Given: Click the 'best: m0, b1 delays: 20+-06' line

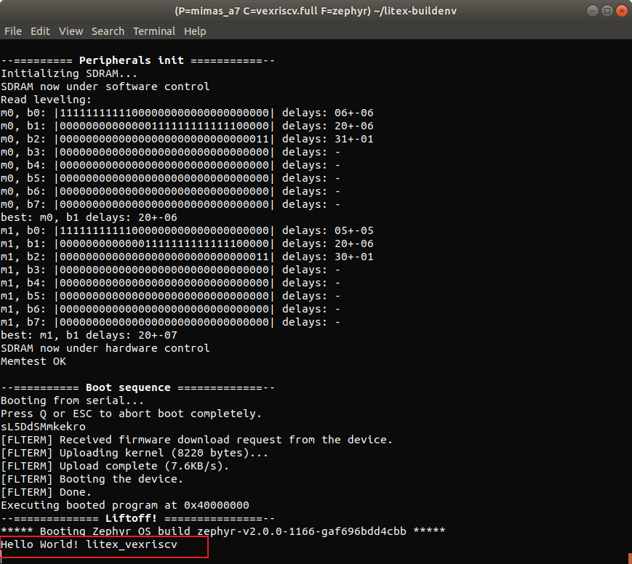Looking at the screenshot, I should [x=89, y=217].
